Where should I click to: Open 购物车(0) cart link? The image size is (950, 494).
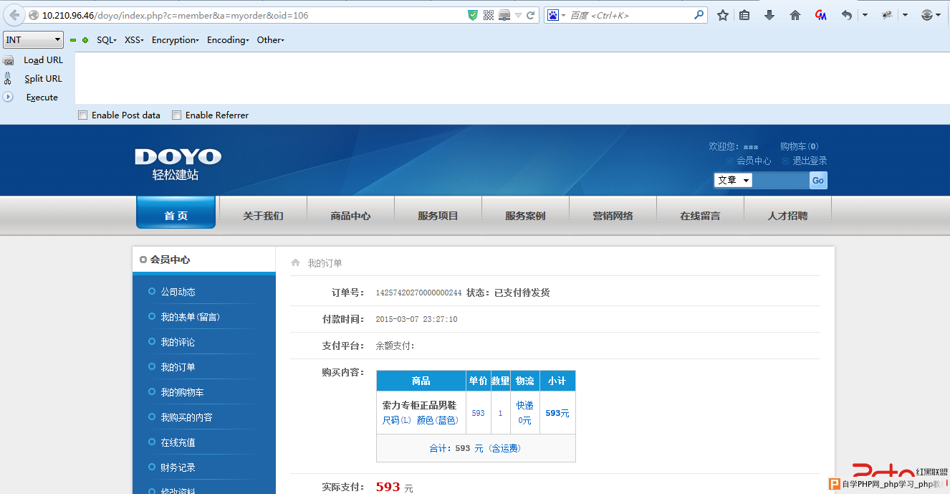point(800,146)
